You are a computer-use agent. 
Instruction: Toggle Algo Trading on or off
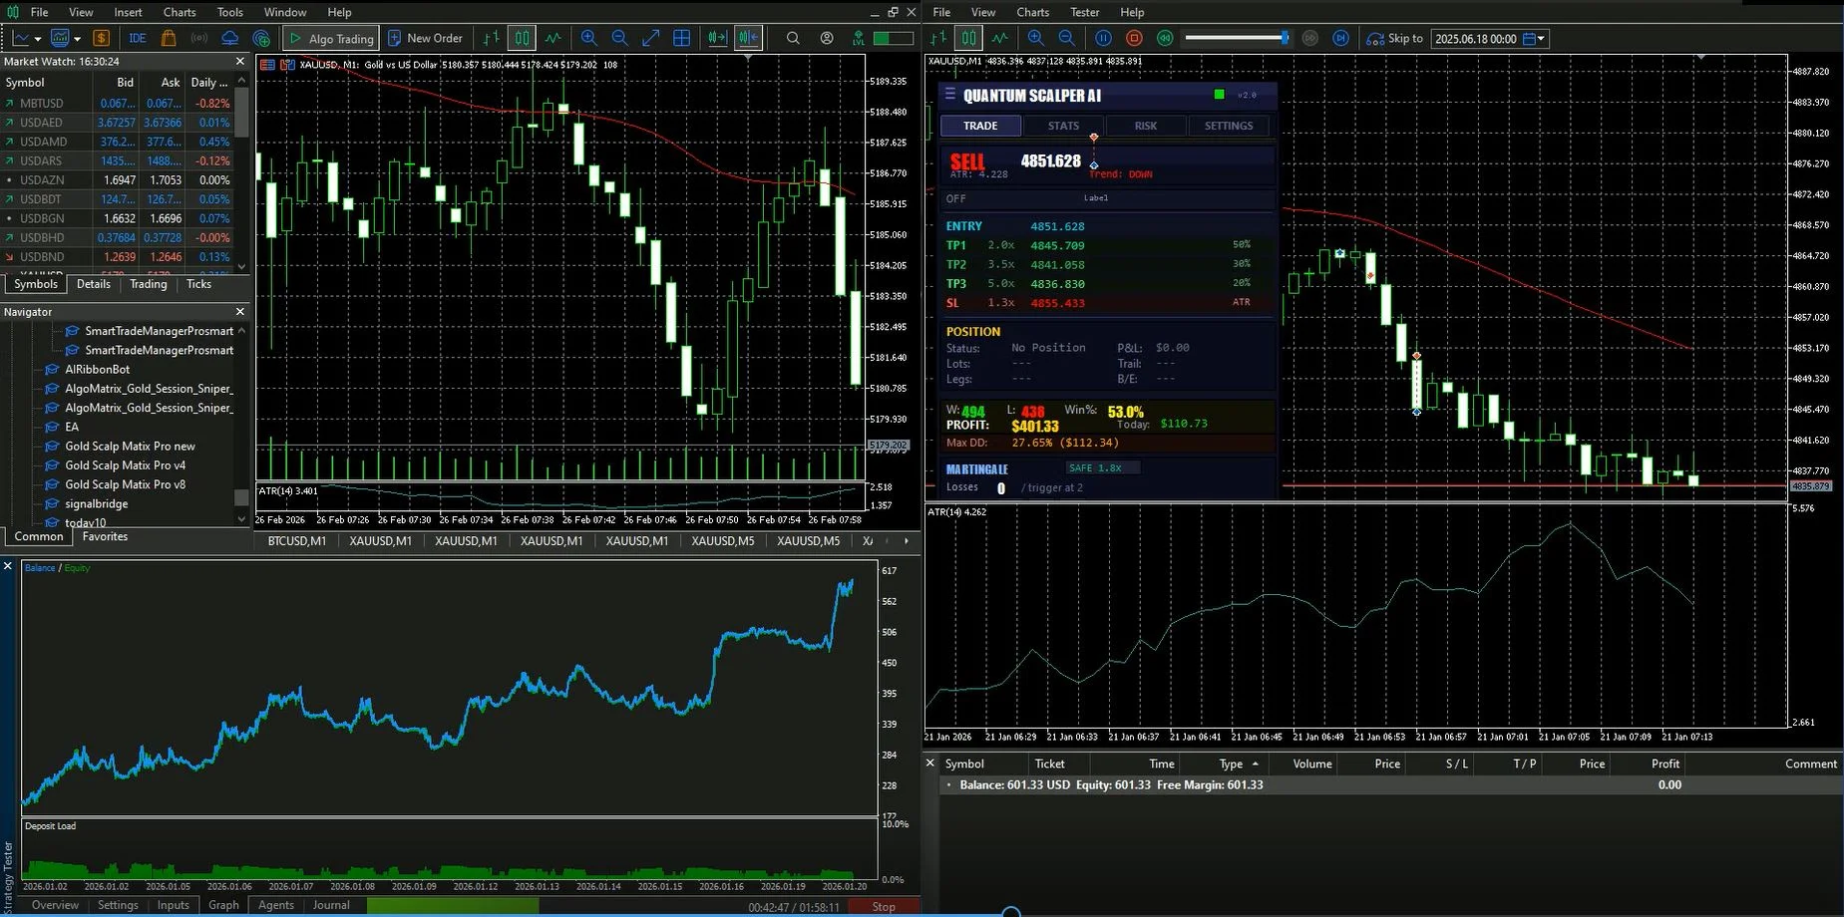click(330, 38)
